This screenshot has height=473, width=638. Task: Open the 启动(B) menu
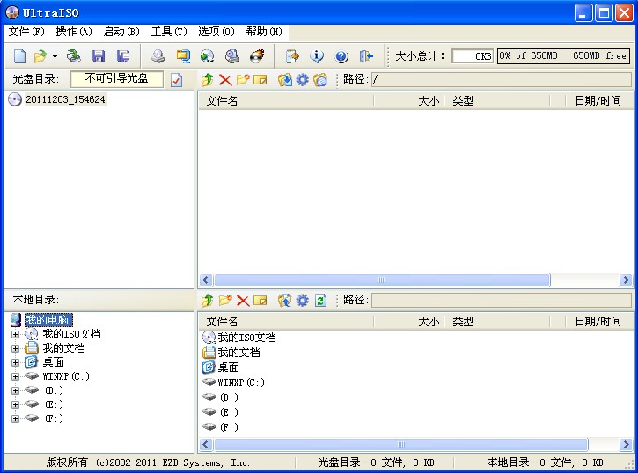point(121,32)
